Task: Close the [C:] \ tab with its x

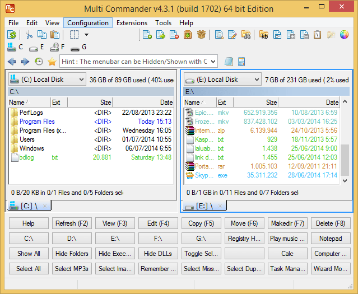Action: (45, 206)
